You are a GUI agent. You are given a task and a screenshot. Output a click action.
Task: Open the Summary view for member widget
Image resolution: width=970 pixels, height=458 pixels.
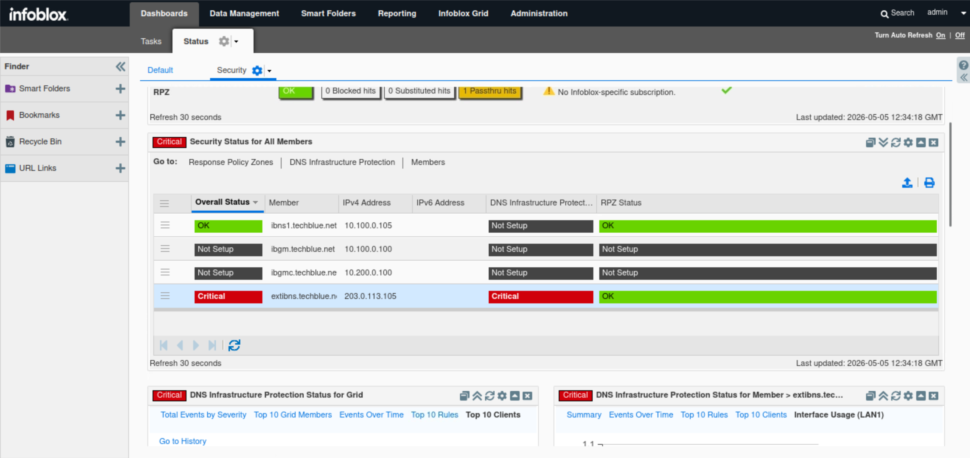coord(584,415)
